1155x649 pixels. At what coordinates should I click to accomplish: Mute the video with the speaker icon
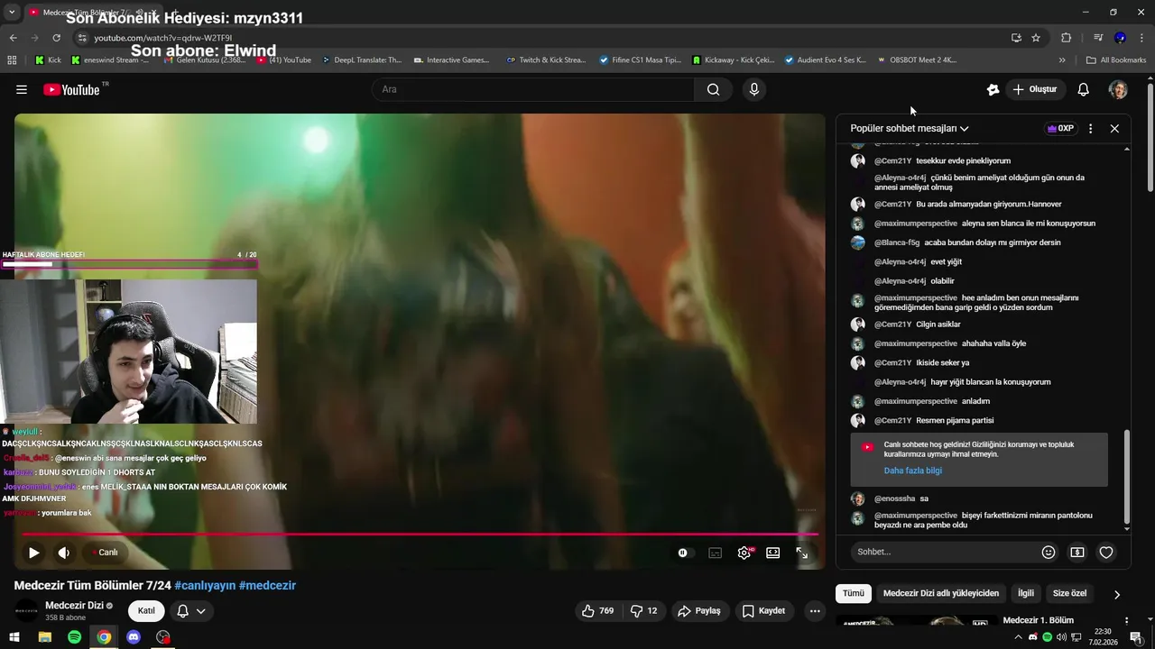pos(64,553)
